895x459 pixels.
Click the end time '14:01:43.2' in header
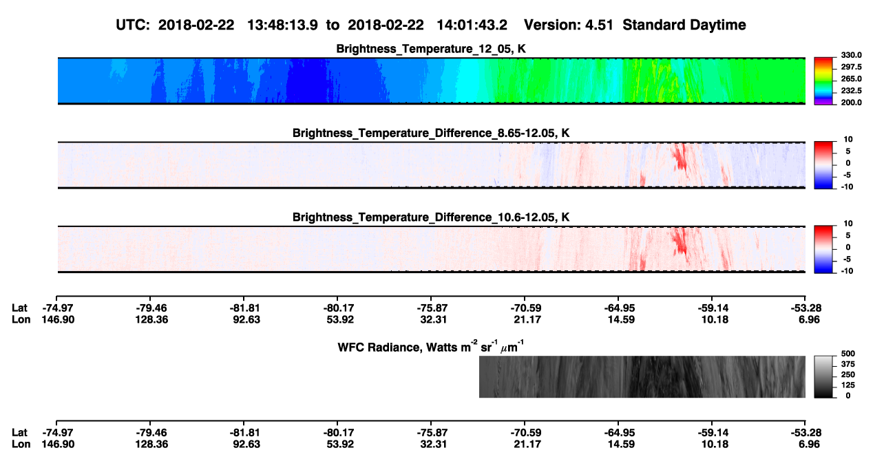[x=472, y=25]
